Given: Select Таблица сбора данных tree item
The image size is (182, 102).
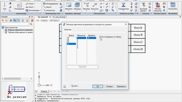Looking at the screenshot, I should click(x=20, y=32).
